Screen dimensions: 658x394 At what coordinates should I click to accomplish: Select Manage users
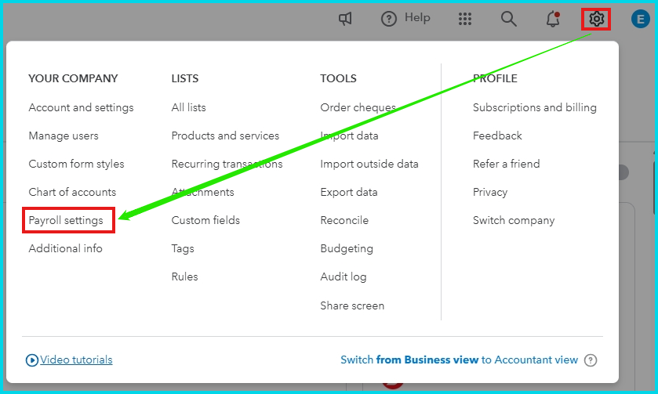(x=64, y=136)
